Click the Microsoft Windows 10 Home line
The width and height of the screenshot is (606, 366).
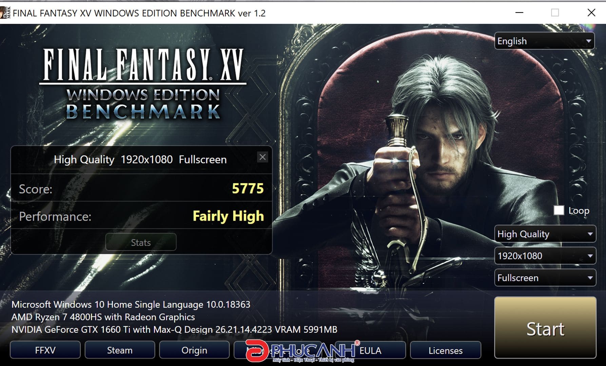[131, 304]
